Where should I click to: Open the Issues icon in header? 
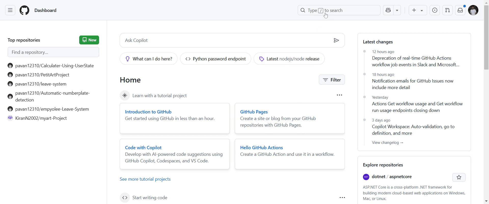coord(435,10)
